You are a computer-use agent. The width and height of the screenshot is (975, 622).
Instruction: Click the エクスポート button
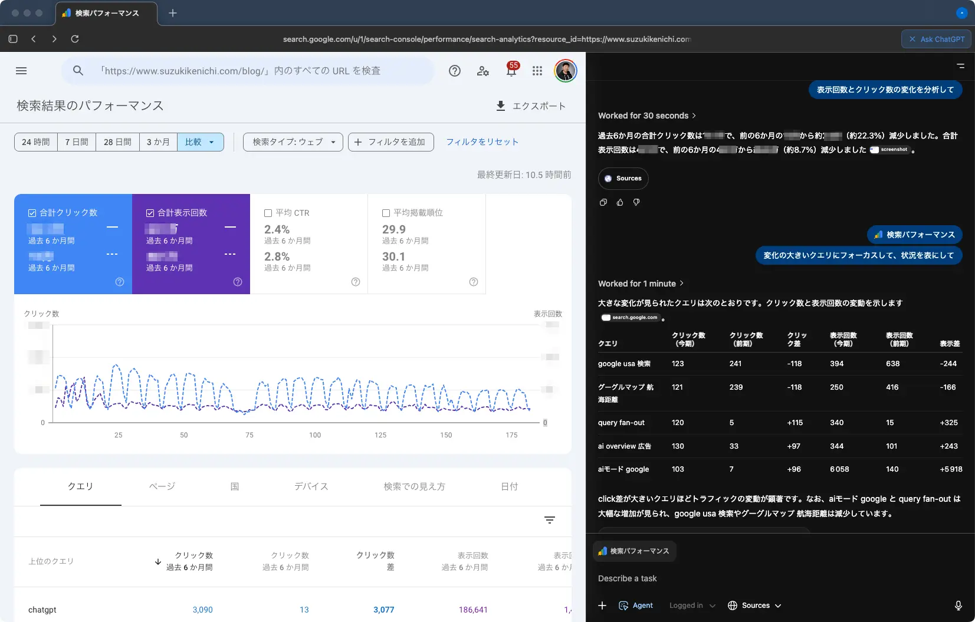(x=530, y=106)
